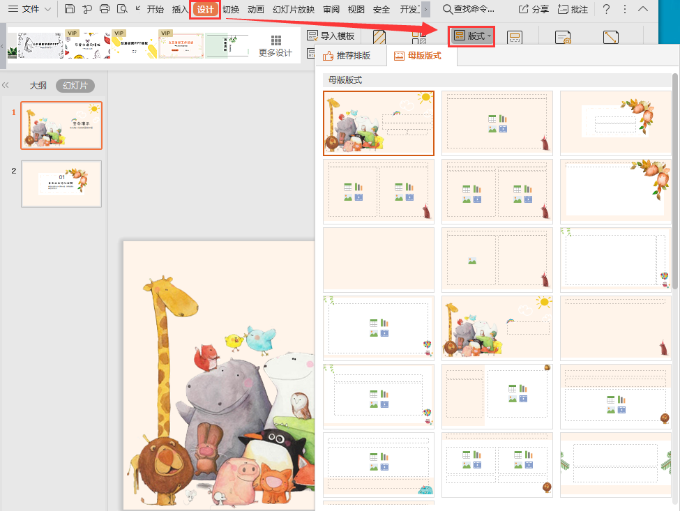Click the 导入模板 button
This screenshot has width=680, height=511.
click(x=331, y=36)
